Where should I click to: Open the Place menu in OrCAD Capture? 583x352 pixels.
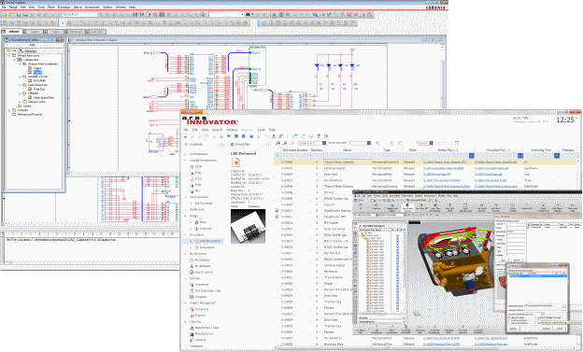click(51, 7)
